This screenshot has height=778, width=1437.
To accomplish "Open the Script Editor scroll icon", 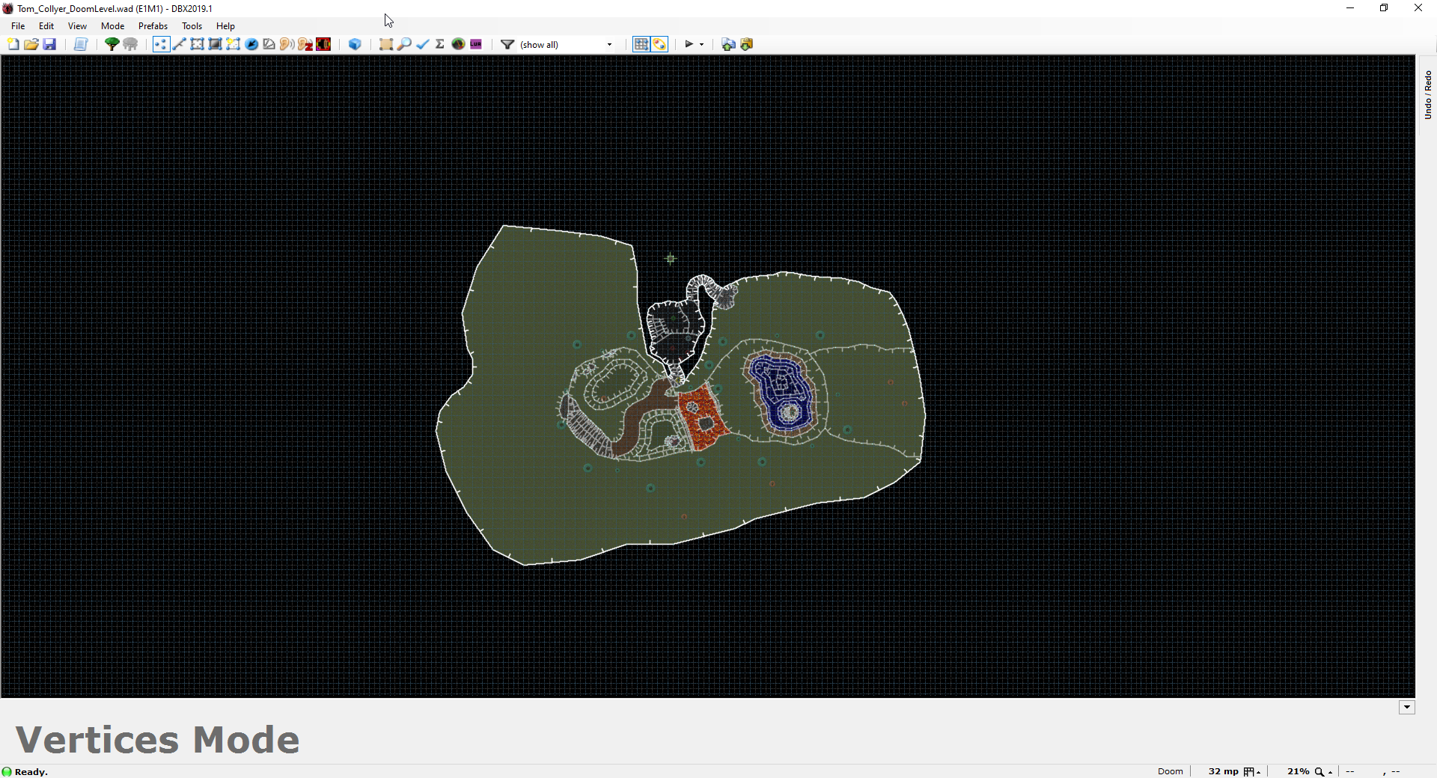I will (x=81, y=44).
